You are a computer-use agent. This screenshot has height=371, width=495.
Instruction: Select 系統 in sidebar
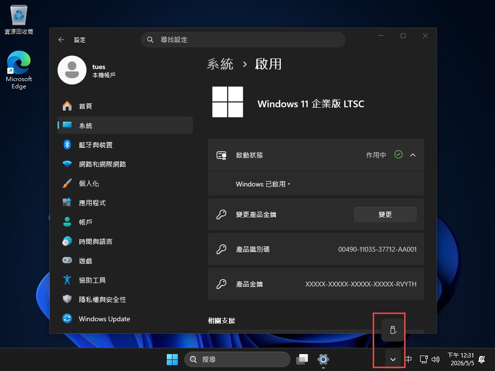click(x=125, y=126)
